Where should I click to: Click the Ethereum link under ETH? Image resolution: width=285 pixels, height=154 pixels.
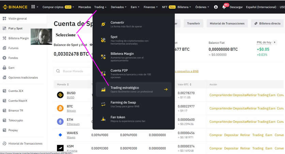[73, 124]
